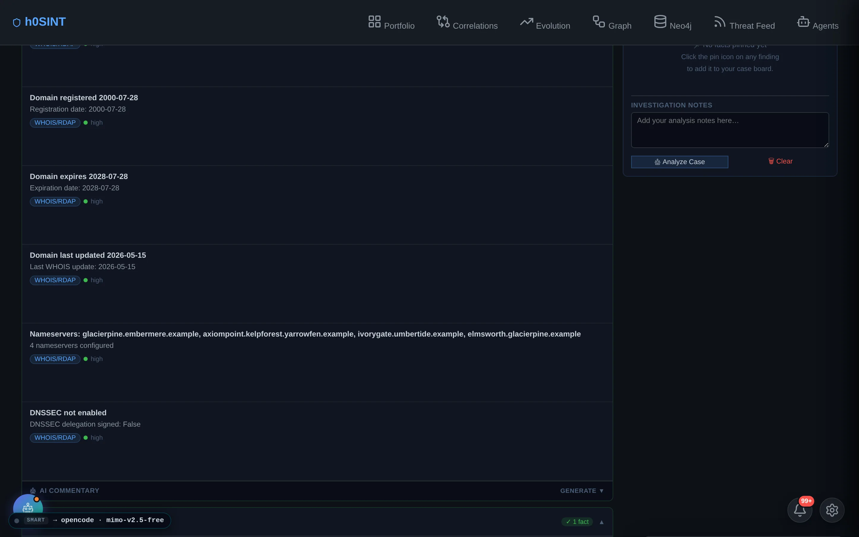
Task: Select the Domain registered 2000-07-28 heading
Action: [84, 98]
